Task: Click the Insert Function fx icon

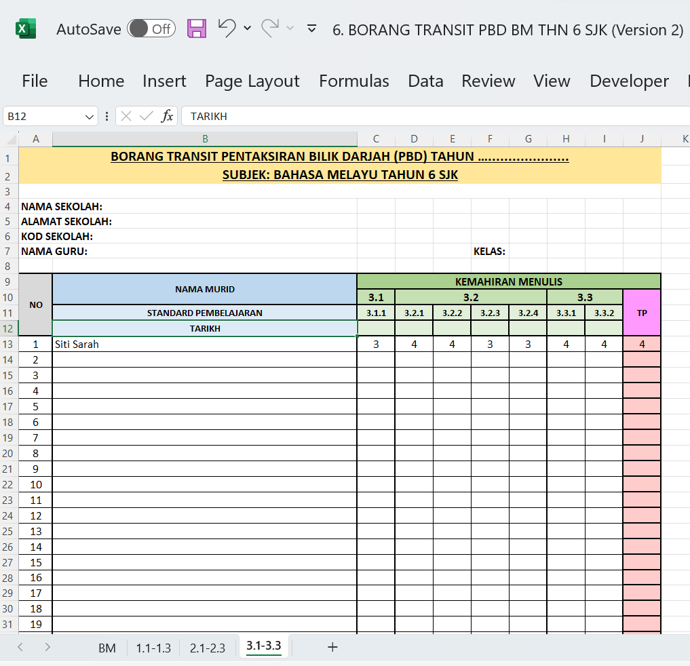Action: click(167, 116)
